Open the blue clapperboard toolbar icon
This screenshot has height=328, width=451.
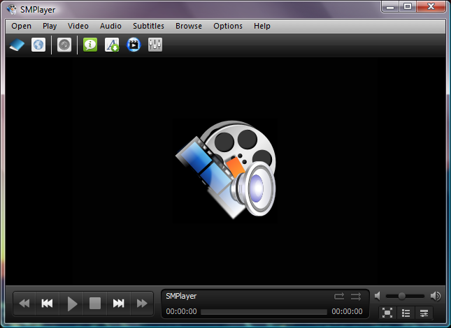134,45
